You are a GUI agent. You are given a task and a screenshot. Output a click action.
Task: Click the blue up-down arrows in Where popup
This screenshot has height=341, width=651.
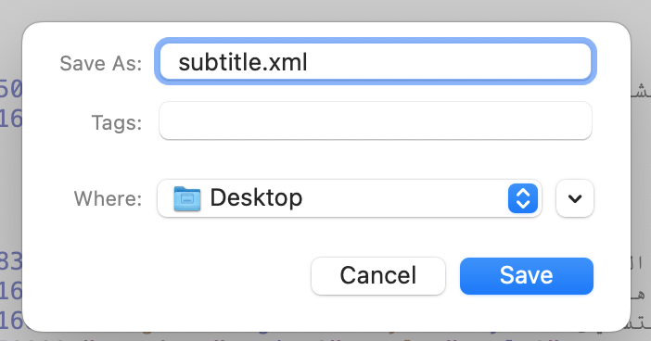(x=523, y=198)
